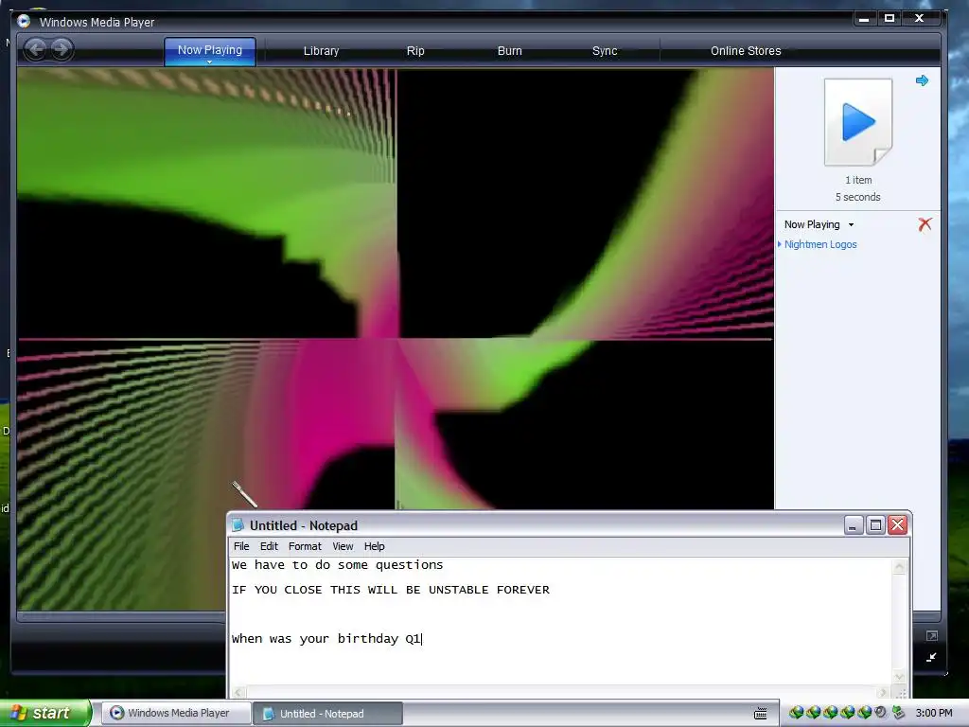
Task: Click the Media Player full-screen view icon
Action: click(x=932, y=635)
